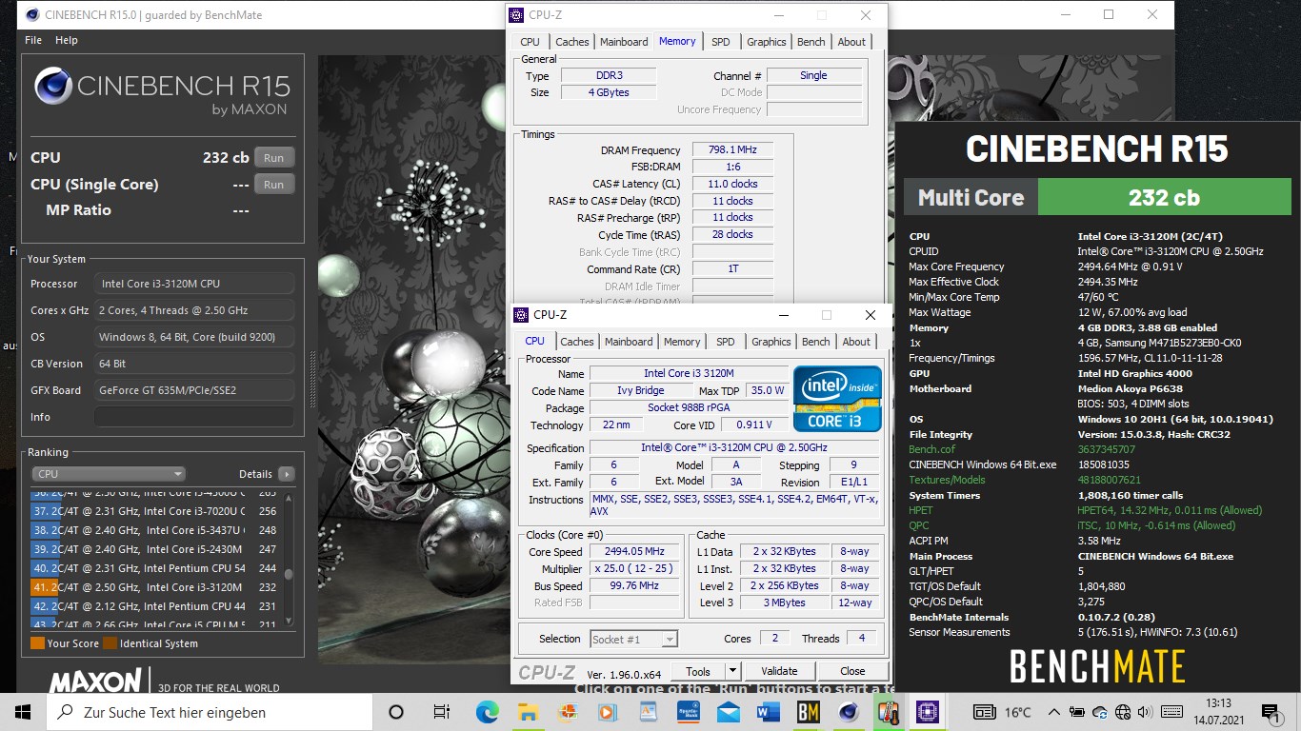This screenshot has height=731, width=1301.
Task: Switch to Cinebench taskbar icon
Action: (x=849, y=712)
